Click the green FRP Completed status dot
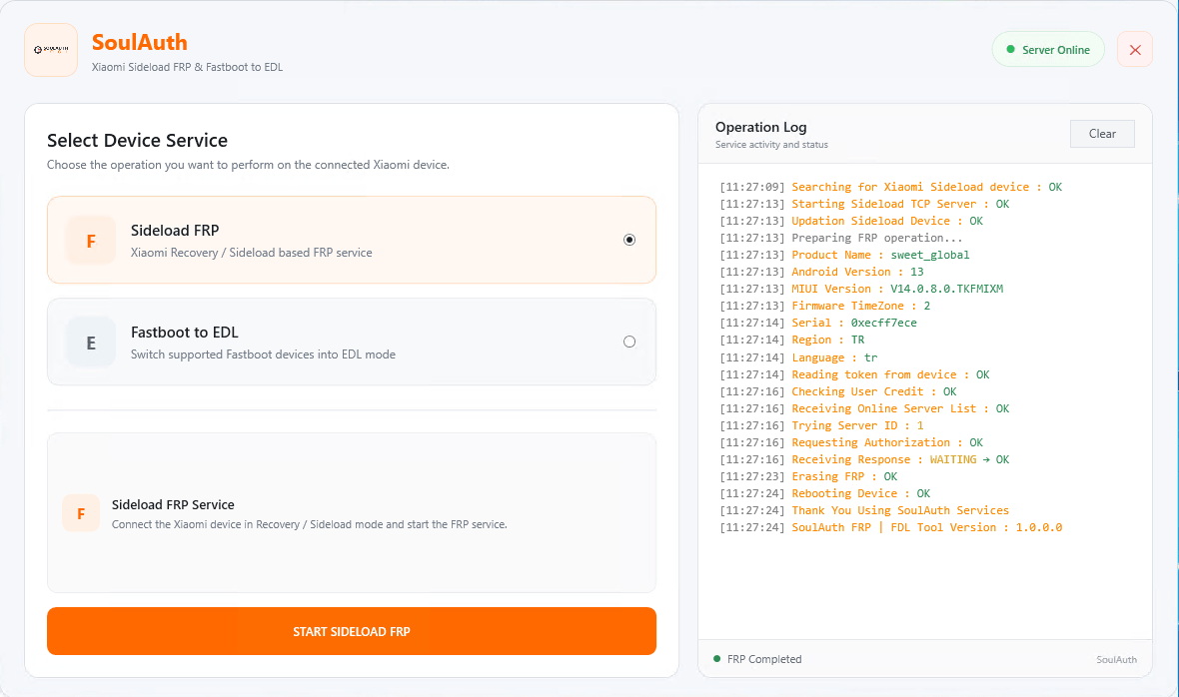Image resolution: width=1179 pixels, height=697 pixels. pos(716,659)
